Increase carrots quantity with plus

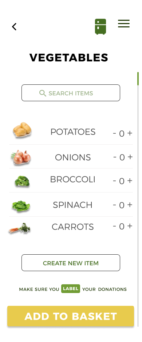click(x=130, y=226)
